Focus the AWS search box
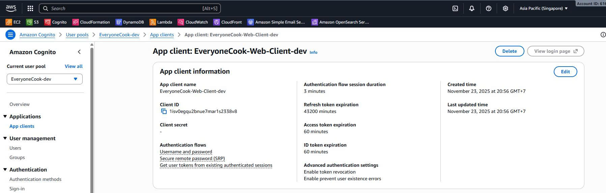The height and width of the screenshot is (193, 606). pos(130,8)
